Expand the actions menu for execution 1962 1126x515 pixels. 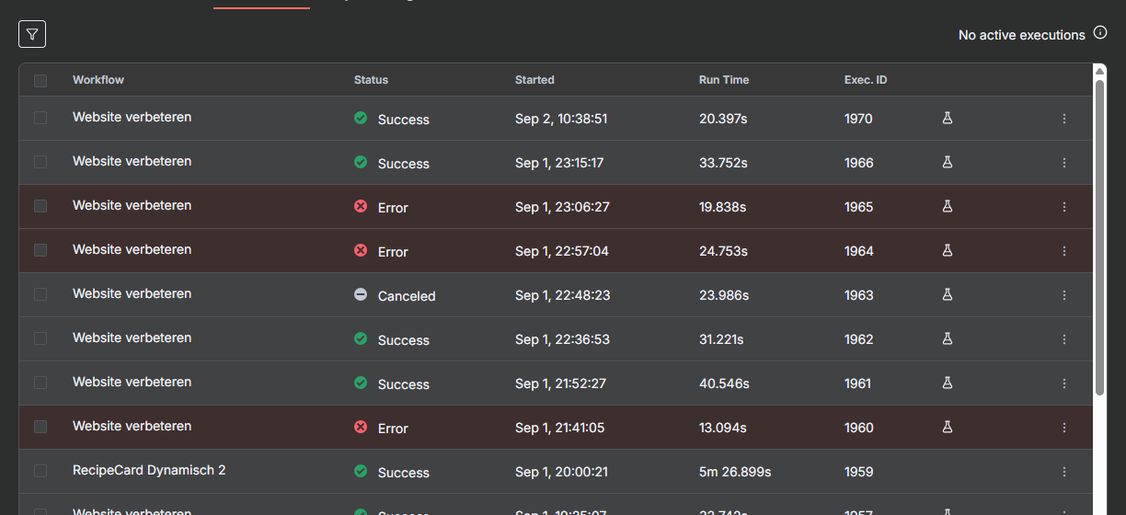(x=1064, y=339)
